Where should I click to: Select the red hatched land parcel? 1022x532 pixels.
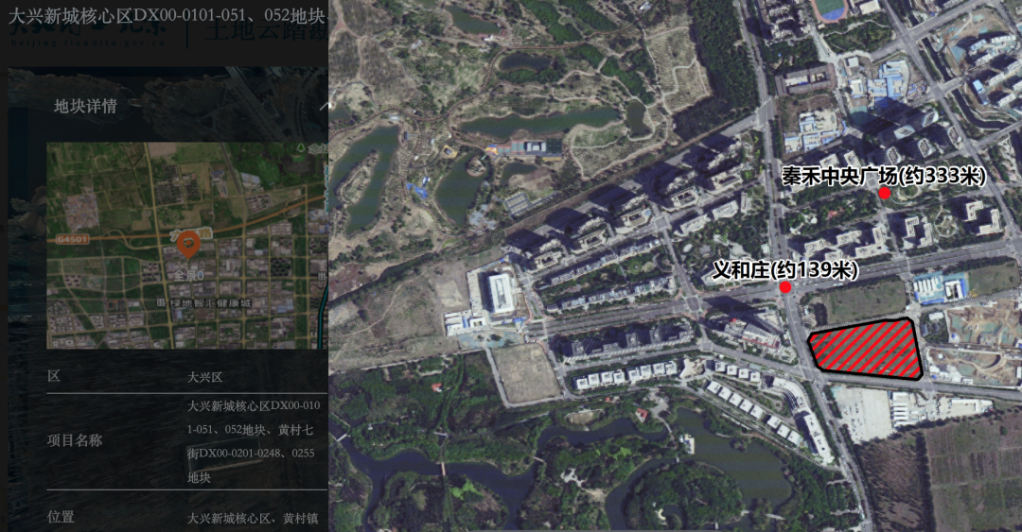pyautogui.click(x=866, y=349)
